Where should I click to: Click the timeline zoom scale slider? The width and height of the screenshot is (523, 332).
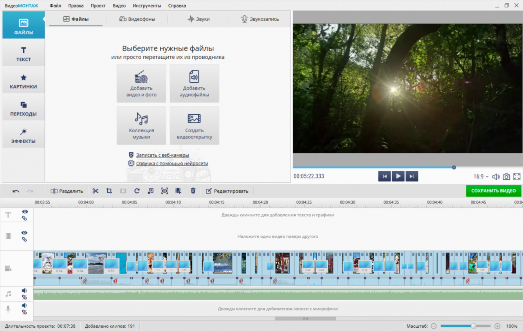coord(465,326)
